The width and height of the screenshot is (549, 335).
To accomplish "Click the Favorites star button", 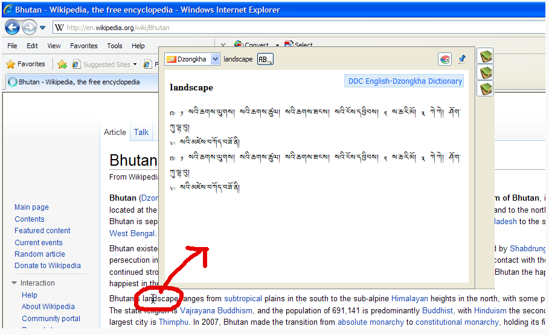I will (25, 64).
